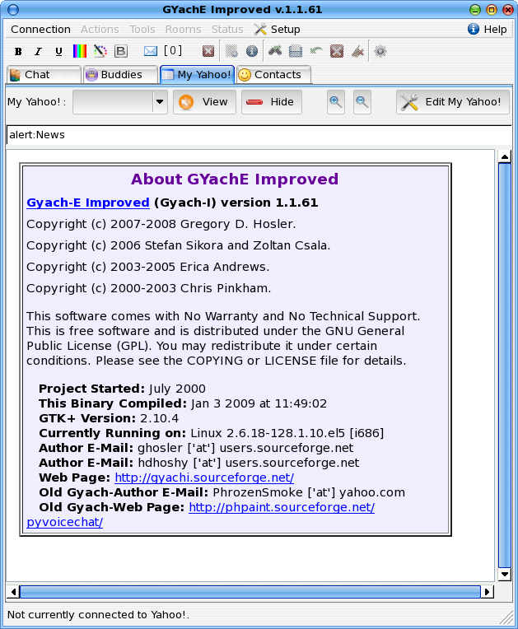The height and width of the screenshot is (629, 518).
Task: Click the mail envelope icon
Action: (x=151, y=51)
